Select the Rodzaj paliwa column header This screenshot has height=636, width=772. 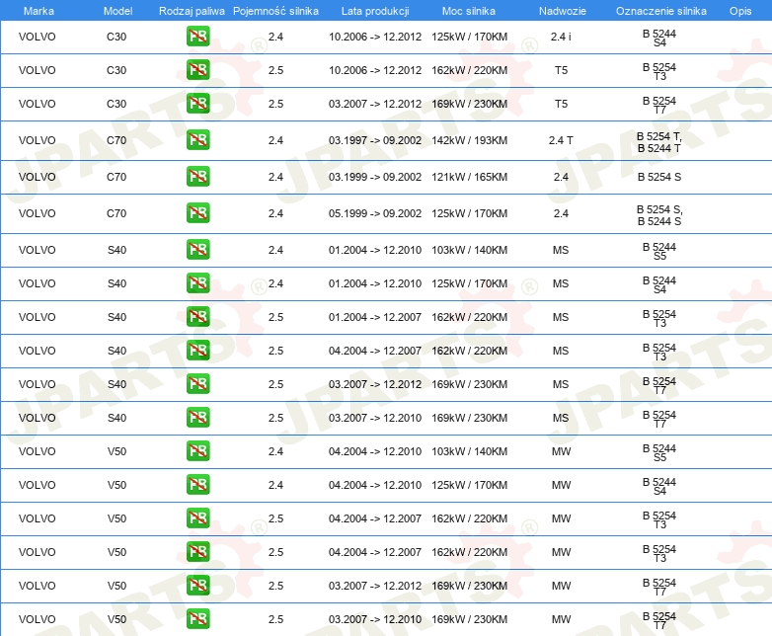pyautogui.click(x=192, y=10)
